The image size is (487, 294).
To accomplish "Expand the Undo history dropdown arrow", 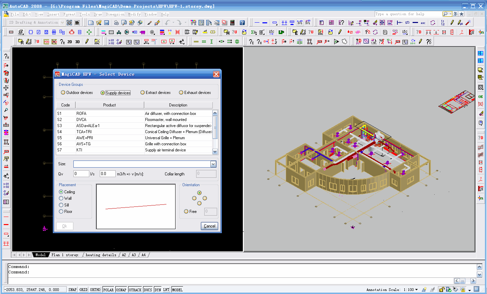I will pyautogui.click(x=173, y=23).
